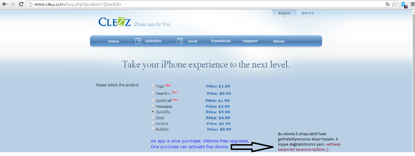Open the translate page icon

click(387, 4)
